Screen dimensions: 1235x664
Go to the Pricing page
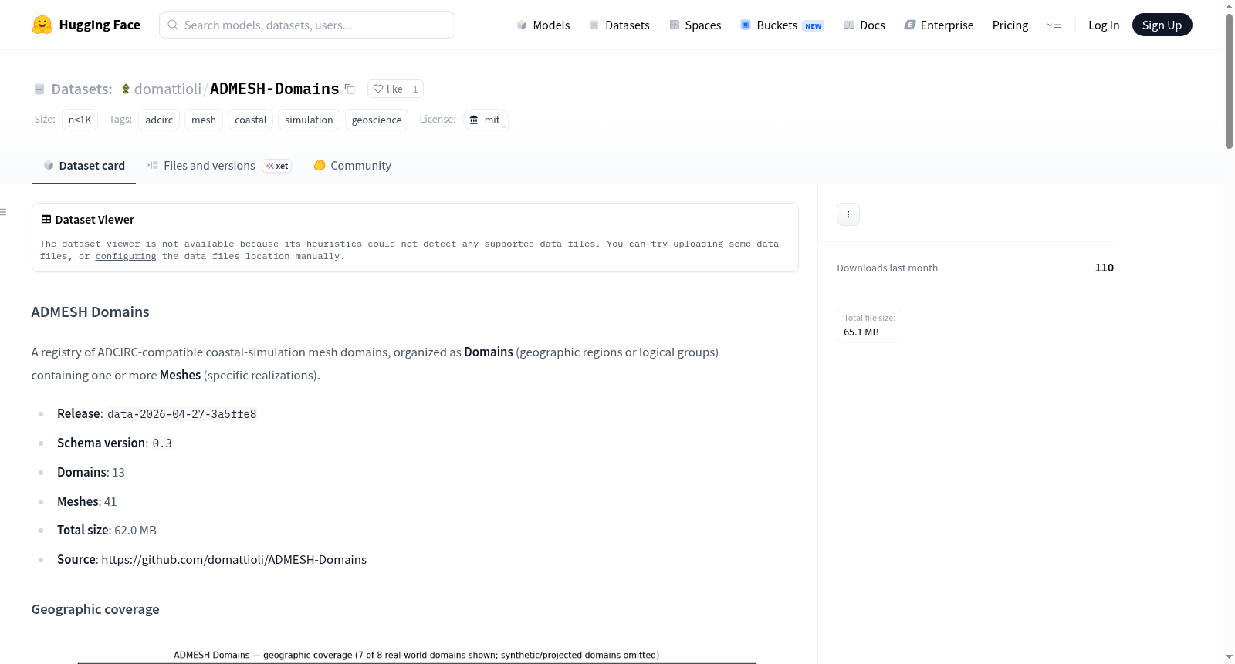click(x=1010, y=25)
